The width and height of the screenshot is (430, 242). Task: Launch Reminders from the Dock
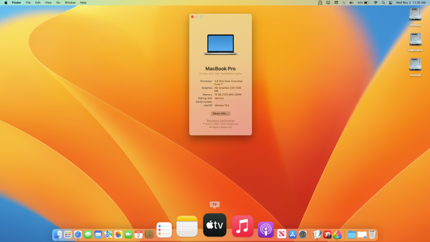(164, 230)
